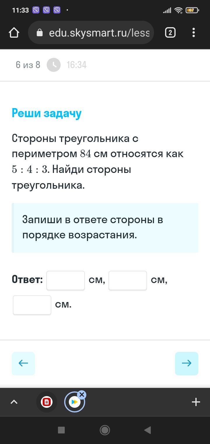Viewport: 210px width, 444px height.
Task: Close the media player shortcut badge
Action: pos(82,395)
